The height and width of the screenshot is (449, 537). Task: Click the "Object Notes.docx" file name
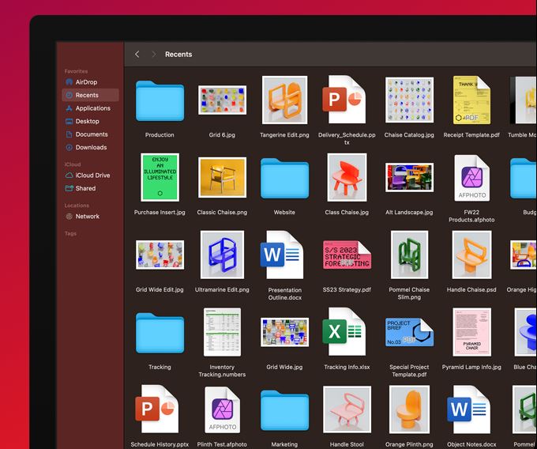pos(471,444)
